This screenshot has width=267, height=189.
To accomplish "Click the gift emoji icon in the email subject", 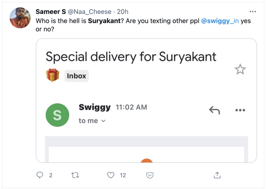I will (x=53, y=75).
